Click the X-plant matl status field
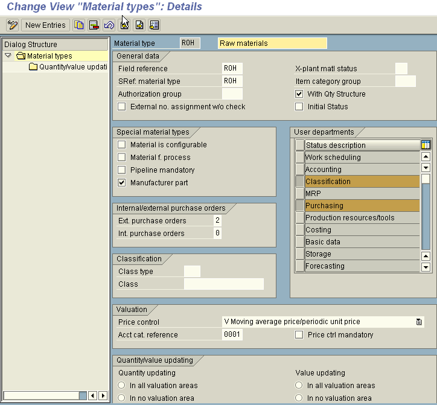 click(x=401, y=68)
